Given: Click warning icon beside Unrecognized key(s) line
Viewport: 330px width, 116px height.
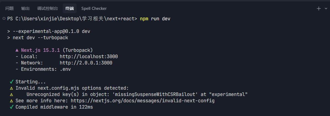Looking at the screenshot, I should coord(12,95).
